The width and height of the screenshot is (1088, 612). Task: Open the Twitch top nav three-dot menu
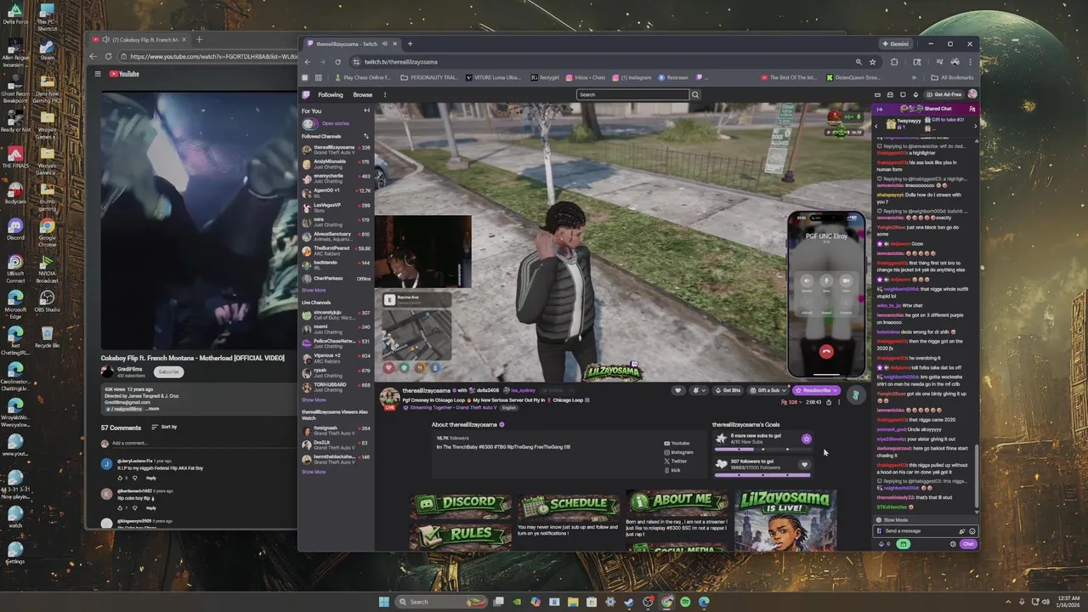(x=385, y=94)
